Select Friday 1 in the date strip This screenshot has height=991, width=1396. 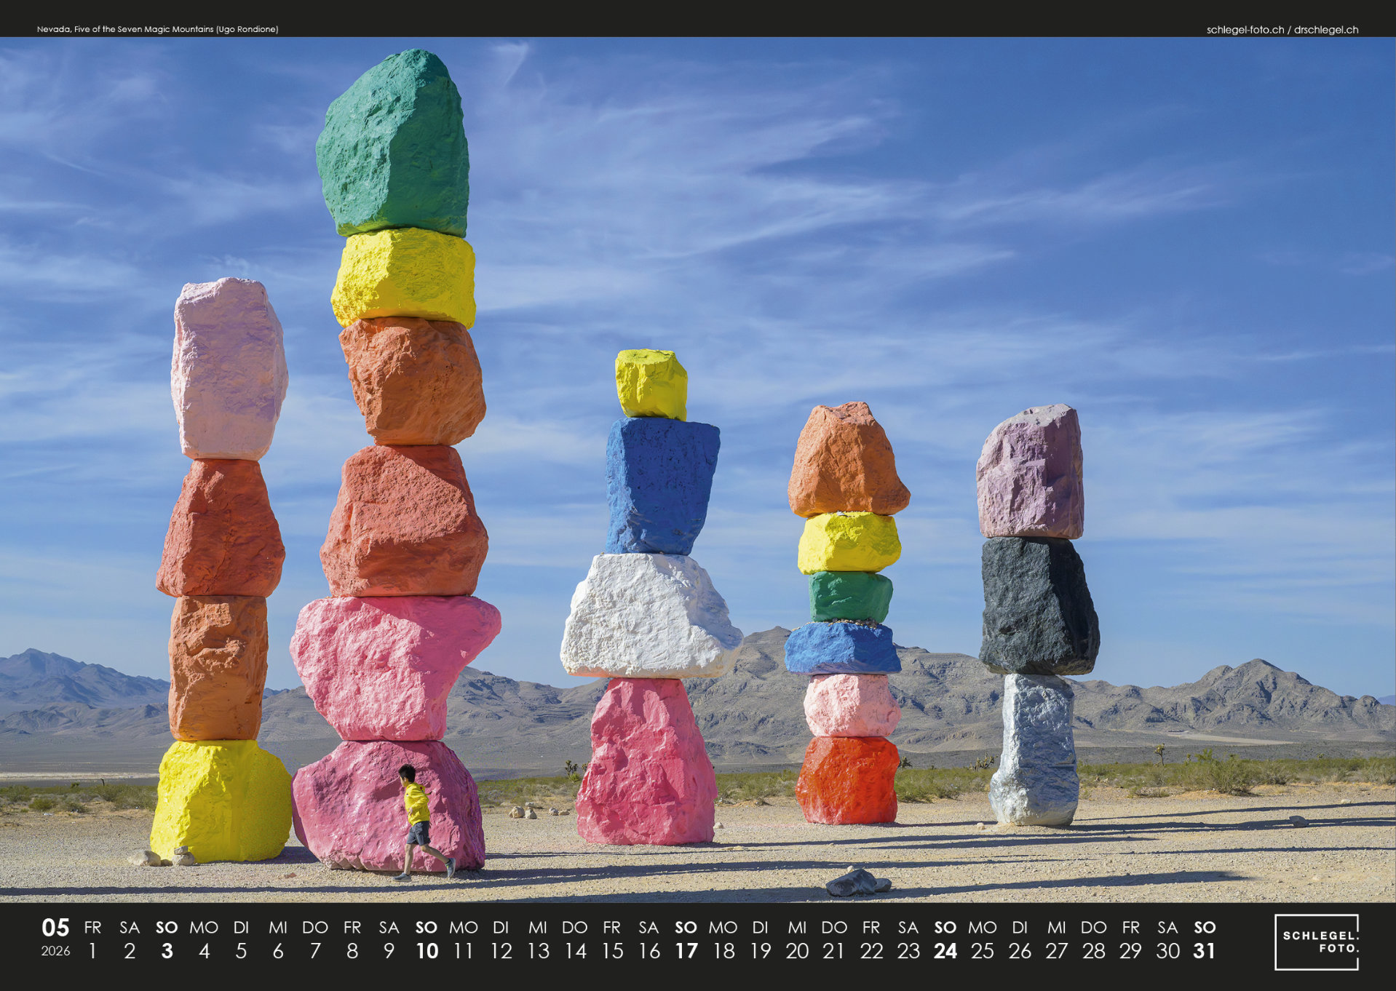[x=92, y=950]
